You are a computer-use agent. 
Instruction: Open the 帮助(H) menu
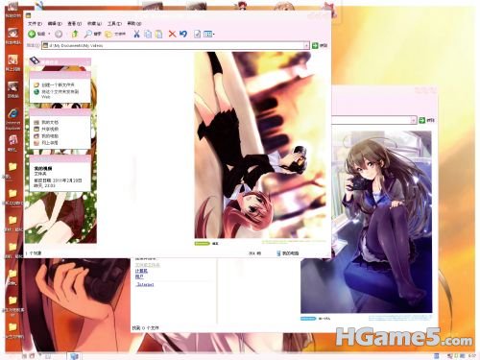coord(134,23)
